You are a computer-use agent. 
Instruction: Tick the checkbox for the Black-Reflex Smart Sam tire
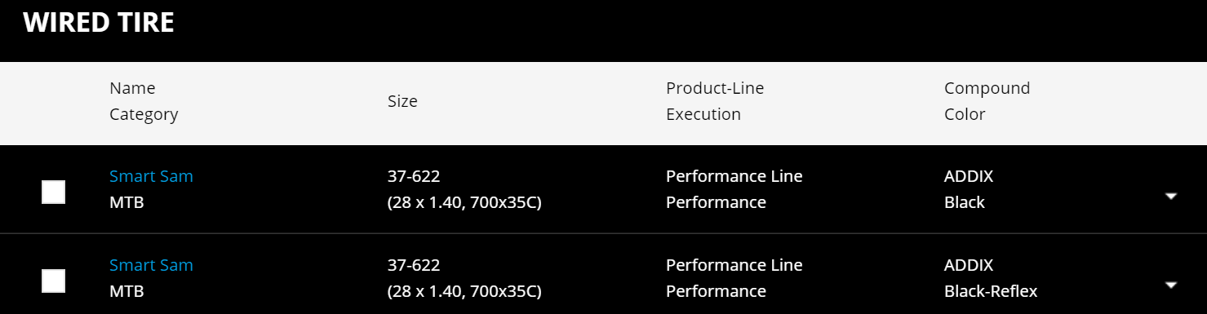click(53, 281)
